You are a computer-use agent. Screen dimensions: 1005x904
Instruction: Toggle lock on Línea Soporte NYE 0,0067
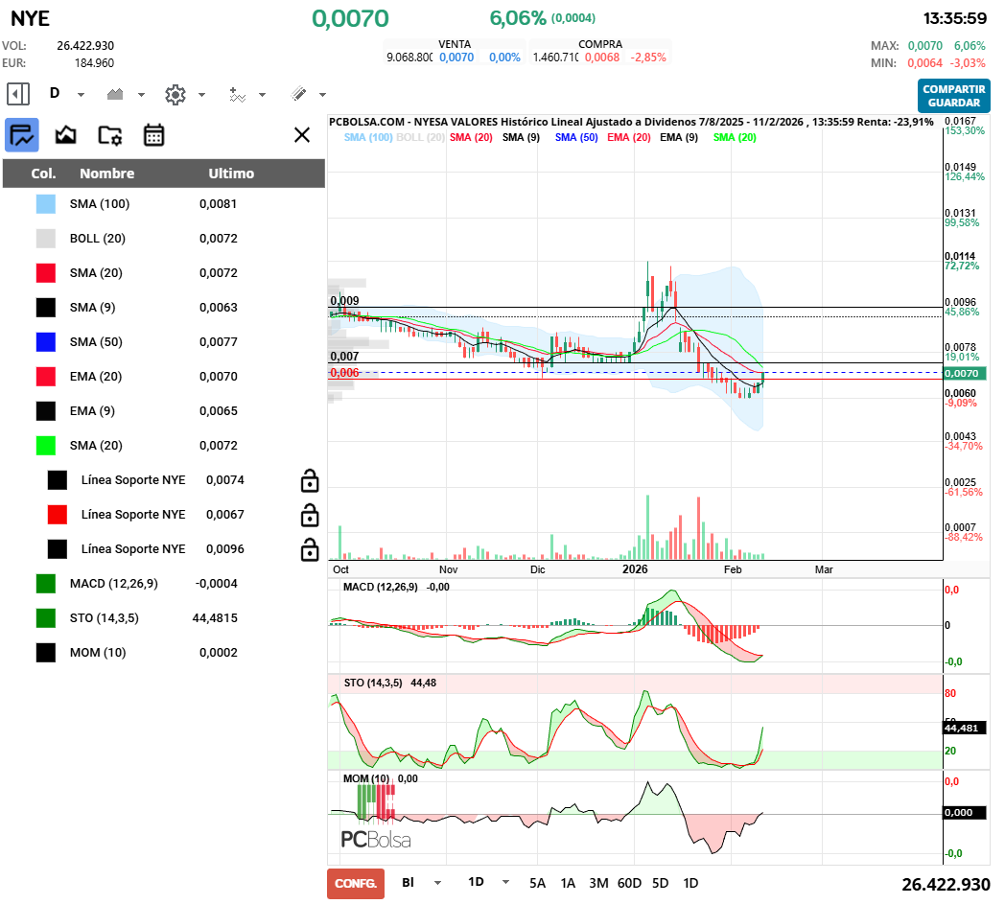click(x=310, y=515)
